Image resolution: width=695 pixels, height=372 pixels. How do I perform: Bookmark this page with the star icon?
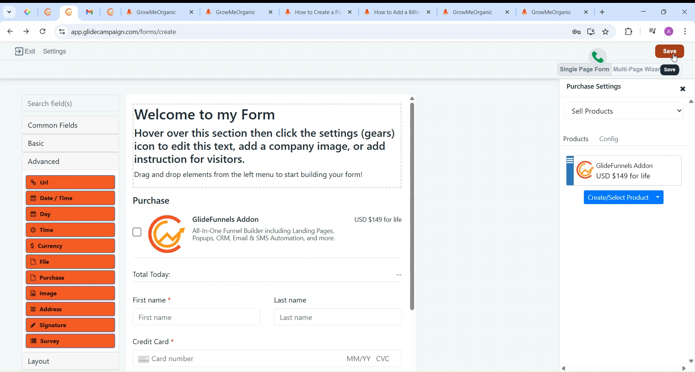coord(606,32)
